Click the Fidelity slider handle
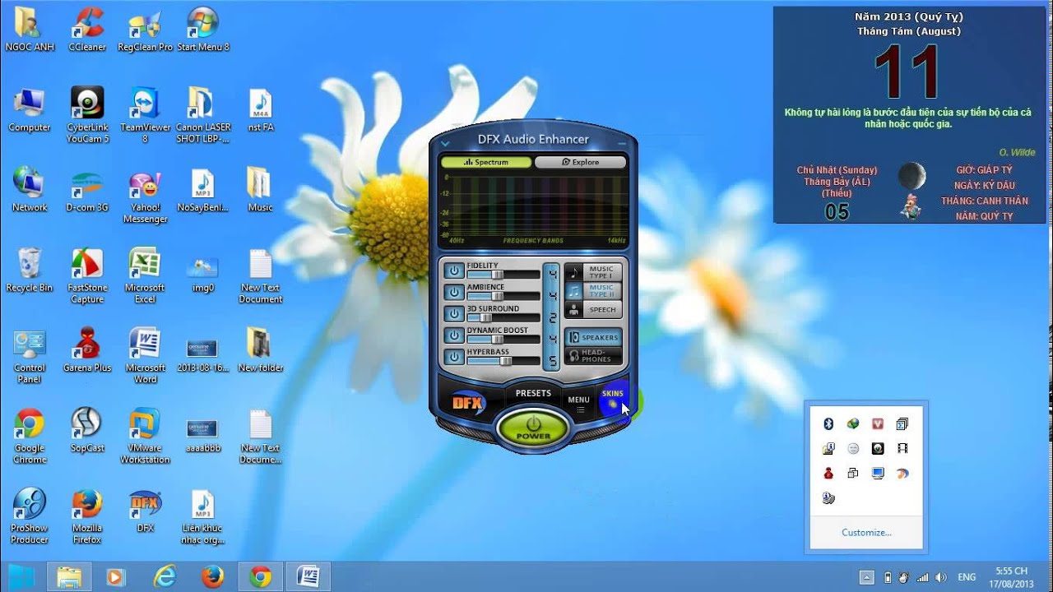This screenshot has width=1053, height=592. tap(497, 275)
